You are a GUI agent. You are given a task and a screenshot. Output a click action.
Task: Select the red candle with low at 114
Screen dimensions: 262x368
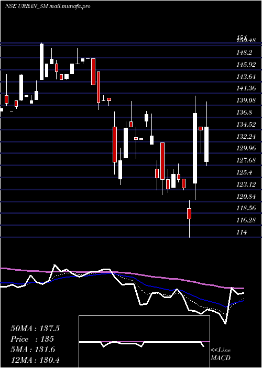(189, 219)
